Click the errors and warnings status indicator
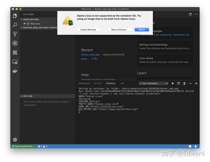 point(43,146)
